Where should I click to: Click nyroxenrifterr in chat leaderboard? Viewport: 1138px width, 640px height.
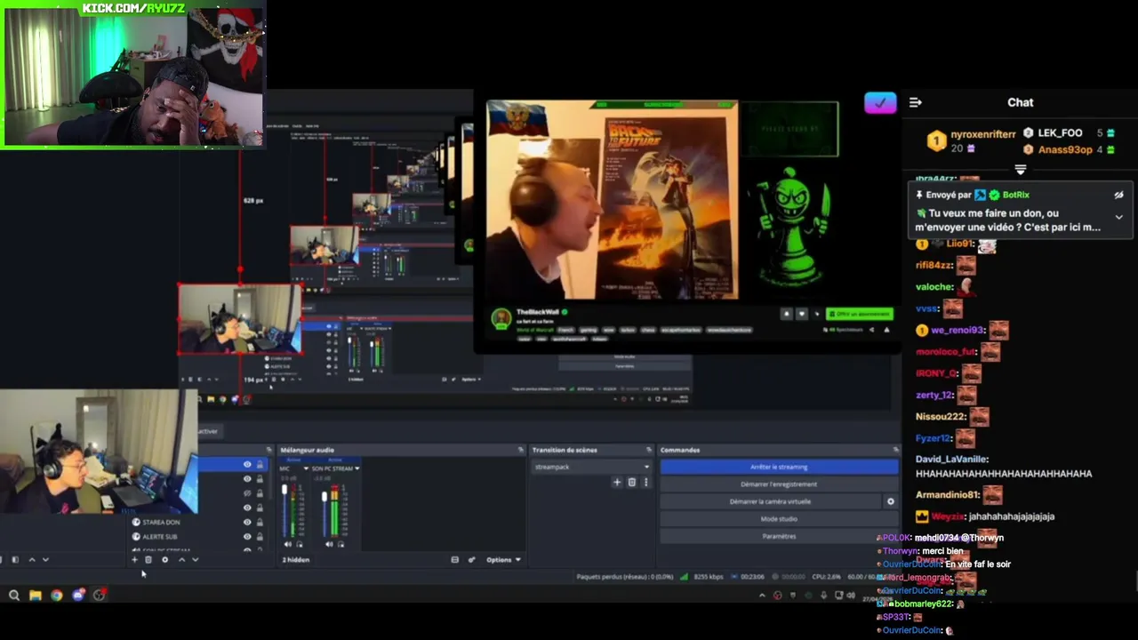(983, 134)
